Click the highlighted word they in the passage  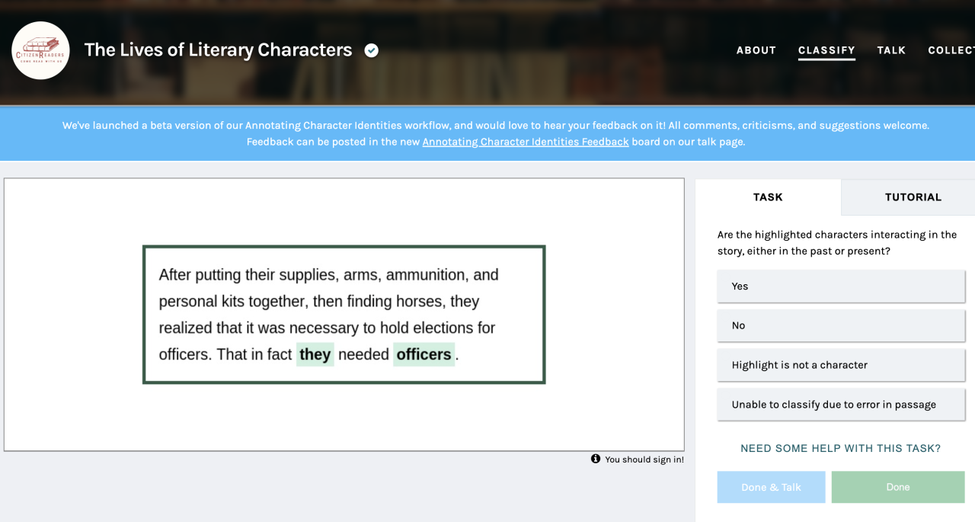[315, 354]
